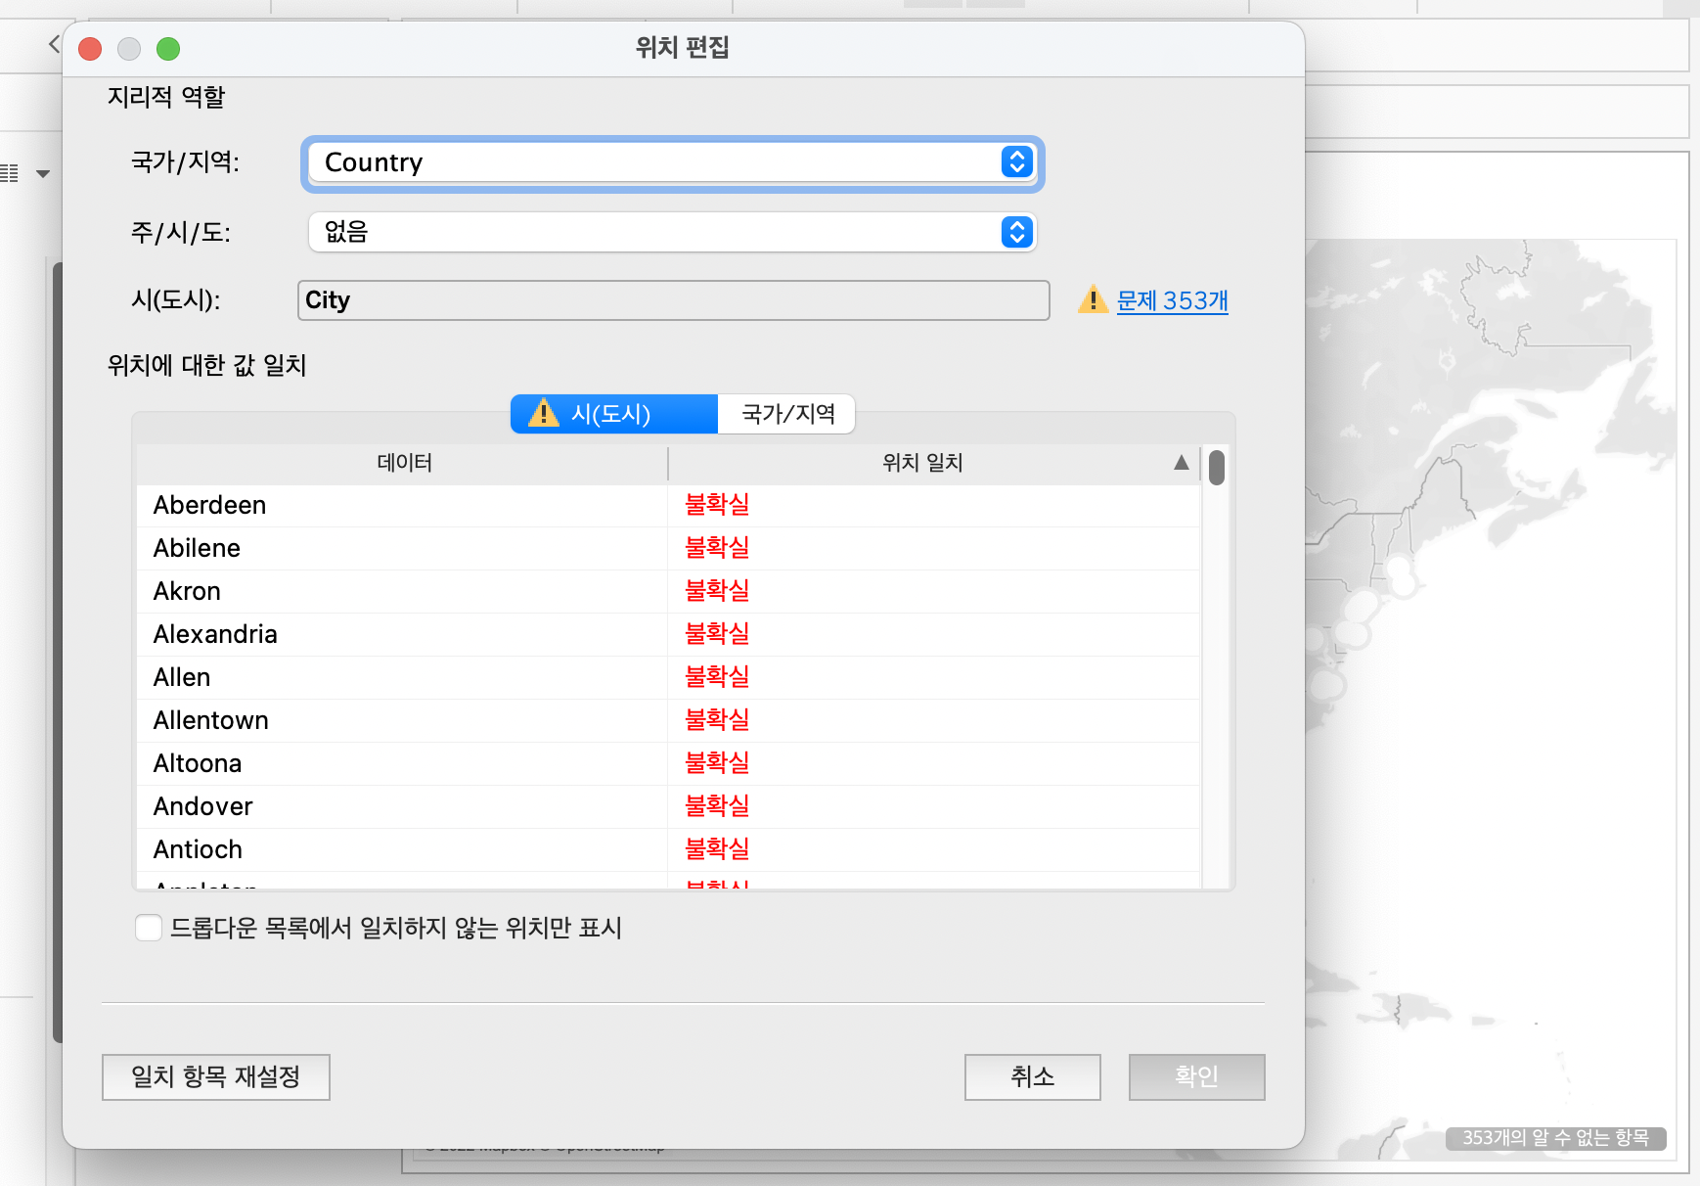
Task: Click the 일치 항목 재설정 button
Action: click(x=216, y=1077)
